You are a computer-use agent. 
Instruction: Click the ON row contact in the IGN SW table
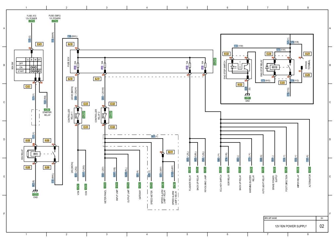click(x=34, y=67)
